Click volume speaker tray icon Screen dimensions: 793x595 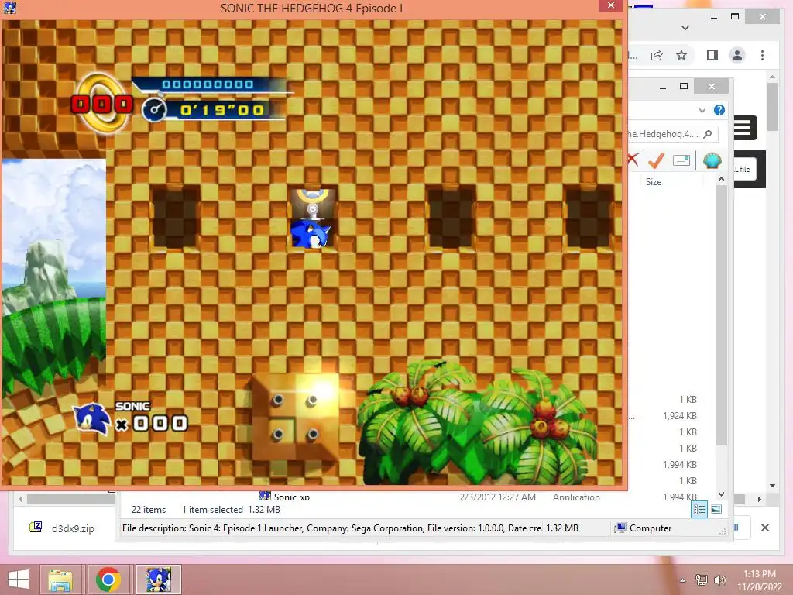[720, 580]
